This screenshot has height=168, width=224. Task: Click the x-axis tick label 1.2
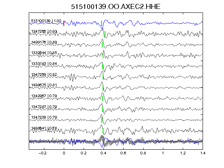click(x=183, y=153)
